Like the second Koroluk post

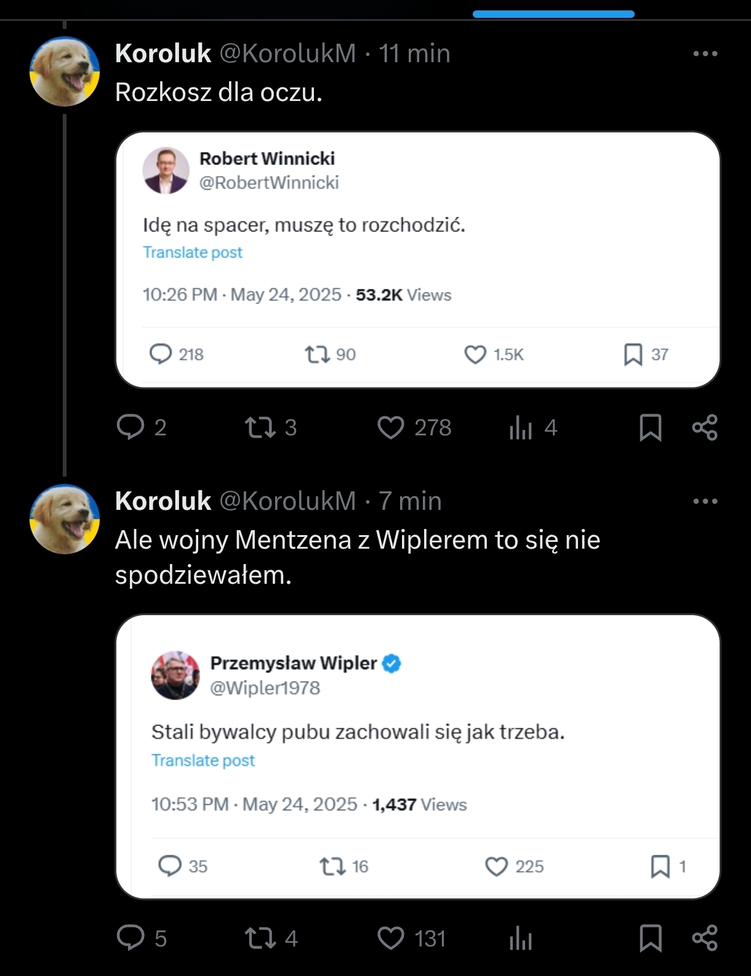click(x=391, y=938)
